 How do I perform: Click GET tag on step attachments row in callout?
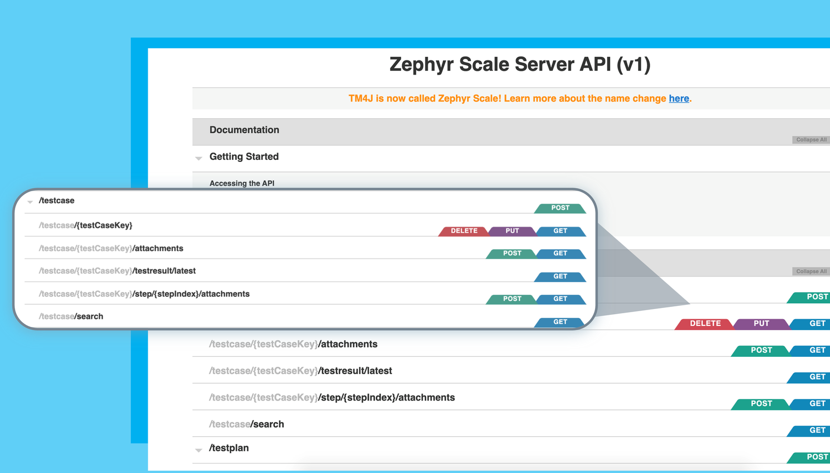560,300
